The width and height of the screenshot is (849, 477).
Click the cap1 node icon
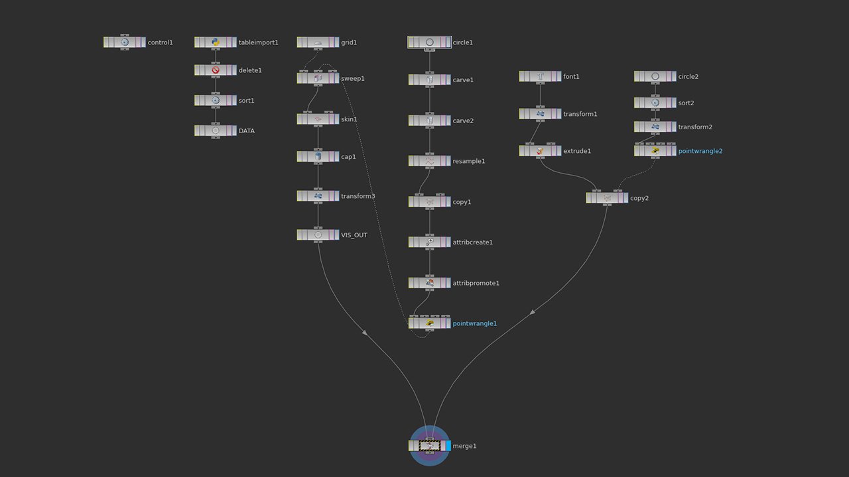[x=318, y=157]
